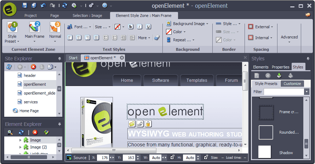Switch to Selection : Image ribbon tab
The height and width of the screenshot is (164, 315).
tap(87, 16)
